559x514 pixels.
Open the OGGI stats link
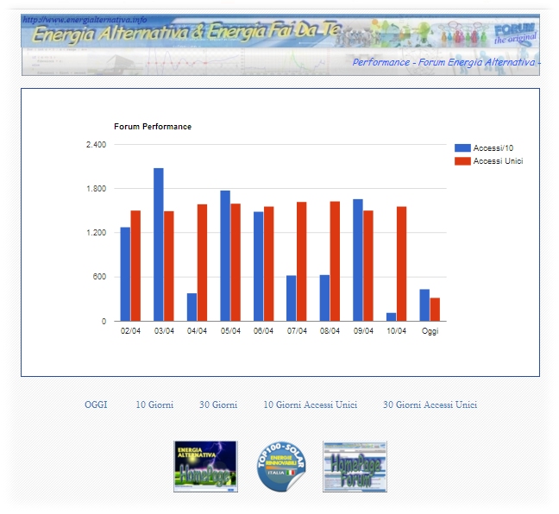pyautogui.click(x=96, y=404)
